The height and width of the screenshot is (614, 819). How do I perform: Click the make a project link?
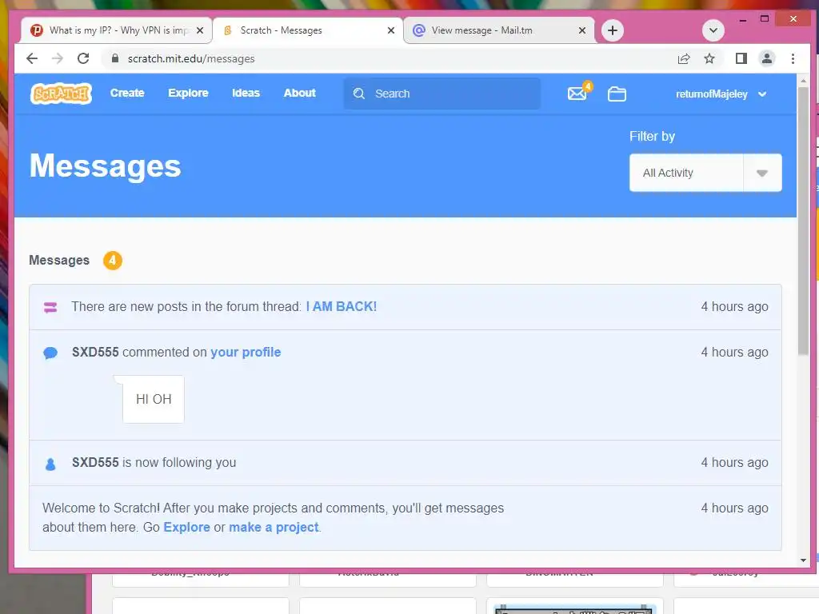tap(274, 528)
